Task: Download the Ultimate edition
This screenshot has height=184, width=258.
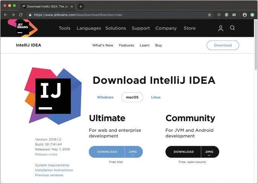Action: coord(107,152)
